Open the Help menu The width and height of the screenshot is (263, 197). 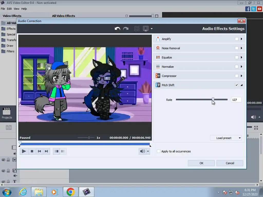coord(24,9)
